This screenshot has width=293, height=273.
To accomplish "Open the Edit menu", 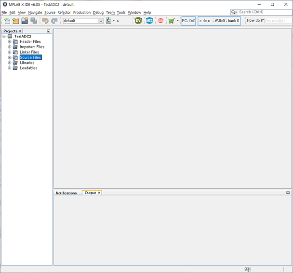I will click(13, 13).
